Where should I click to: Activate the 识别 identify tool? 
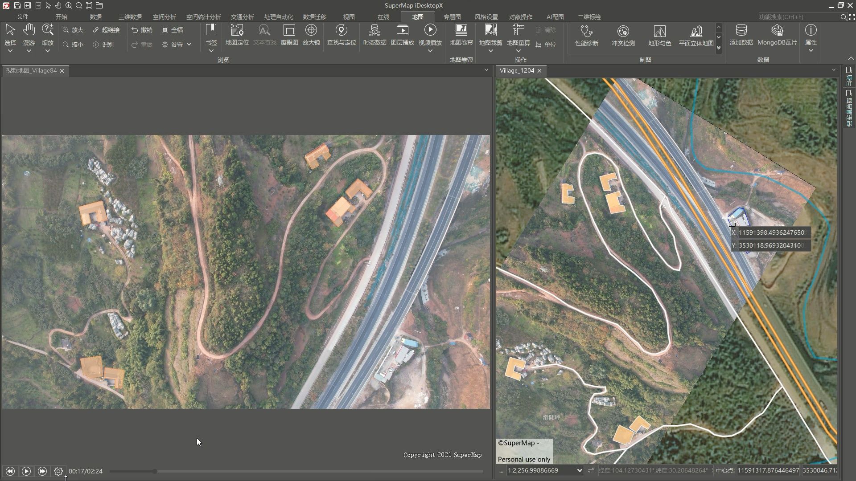click(x=103, y=45)
